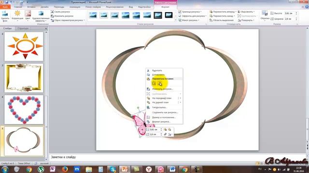Click the Undo icon in Quick Access toolbar
Screen dimensions: 309x173
coord(12,2)
